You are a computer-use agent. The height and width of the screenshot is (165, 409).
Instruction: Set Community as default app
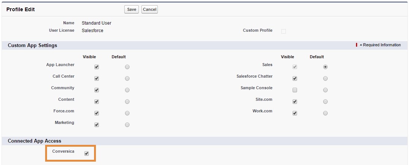pos(127,90)
